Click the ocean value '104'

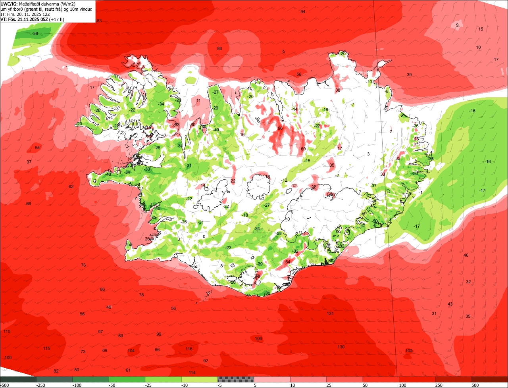[x=131, y=351]
